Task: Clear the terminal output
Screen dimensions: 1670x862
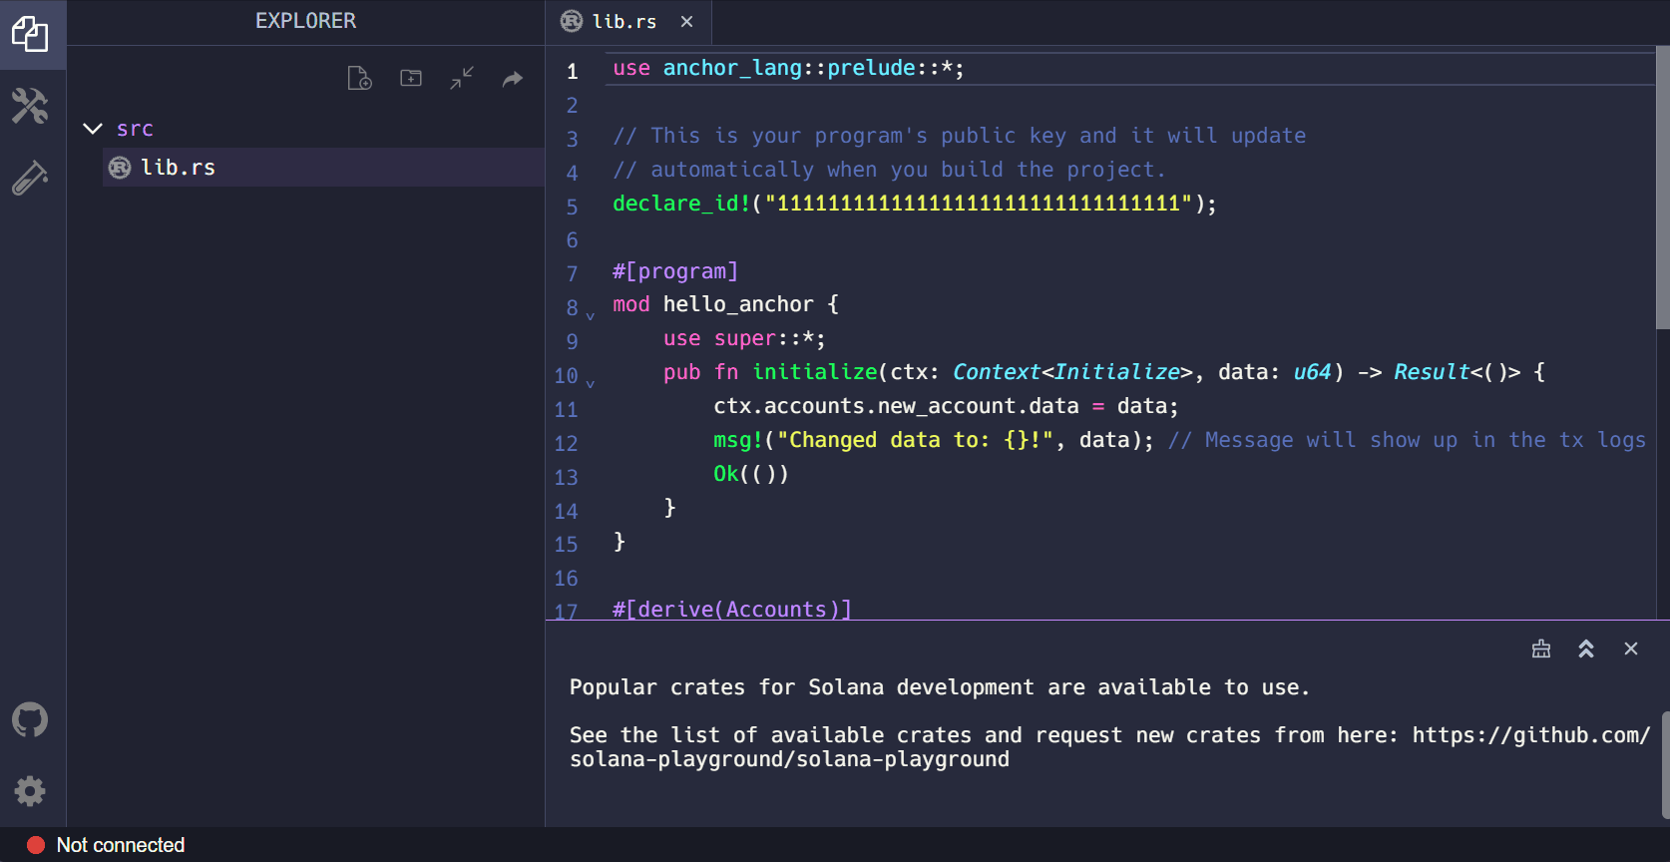Action: point(1541,648)
